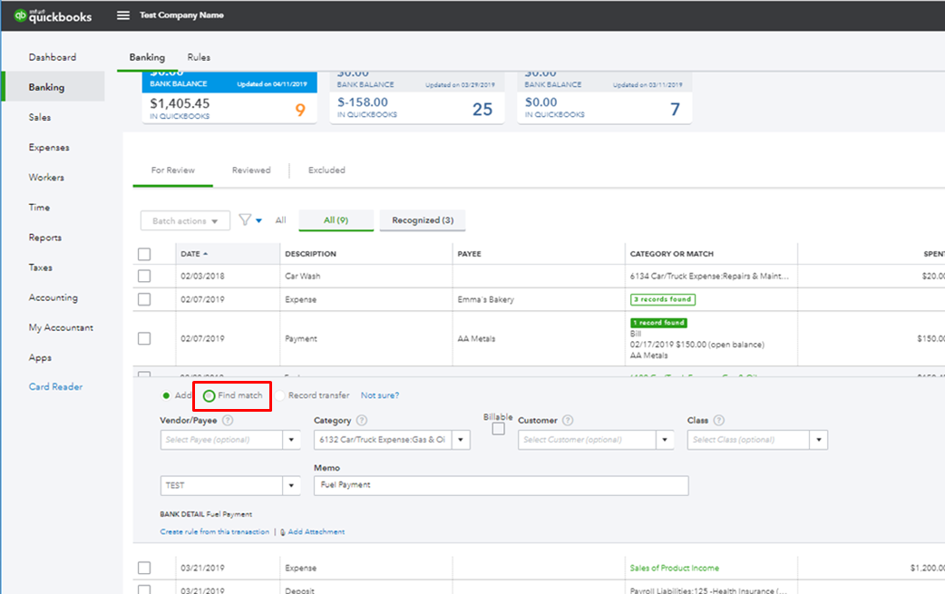
Task: Expand the Category dropdown for Gas & Oil
Action: [461, 439]
